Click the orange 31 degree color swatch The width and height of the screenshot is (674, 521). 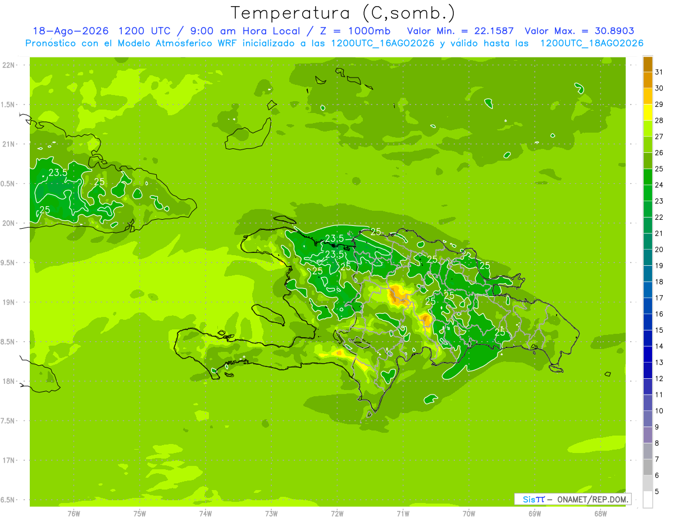647,64
